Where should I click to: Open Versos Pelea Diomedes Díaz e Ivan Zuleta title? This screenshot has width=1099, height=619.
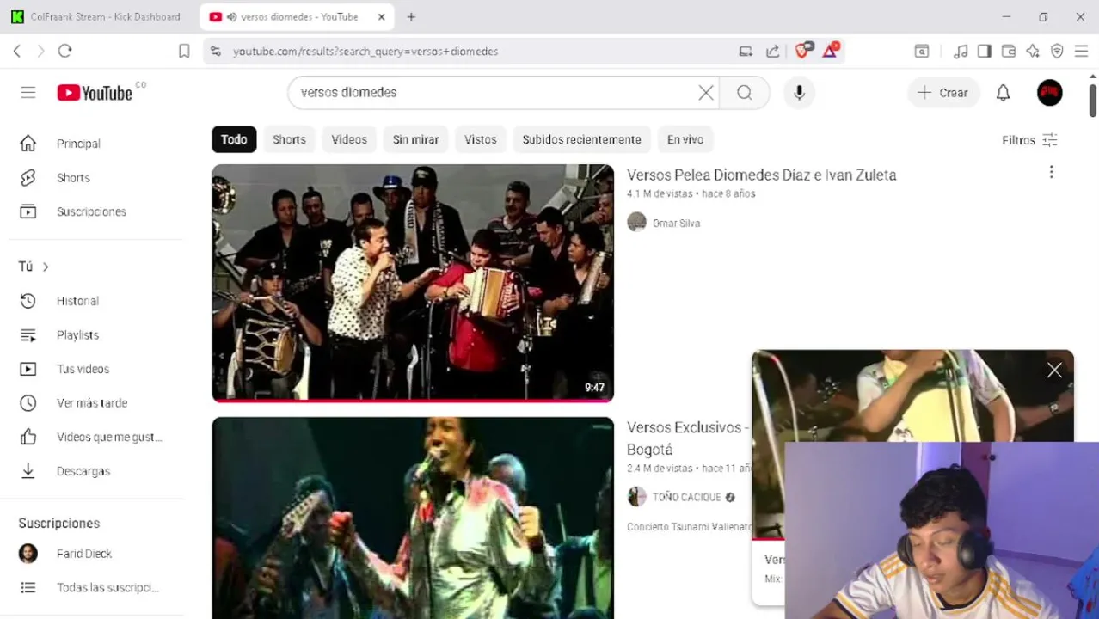[761, 175]
